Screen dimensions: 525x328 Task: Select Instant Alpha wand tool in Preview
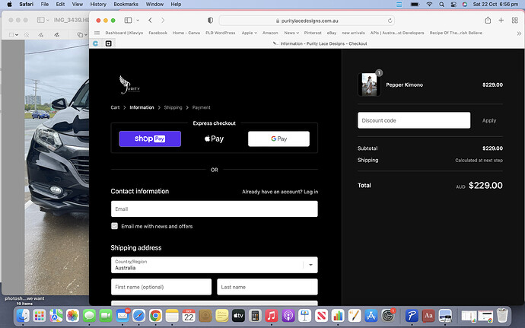click(27, 34)
